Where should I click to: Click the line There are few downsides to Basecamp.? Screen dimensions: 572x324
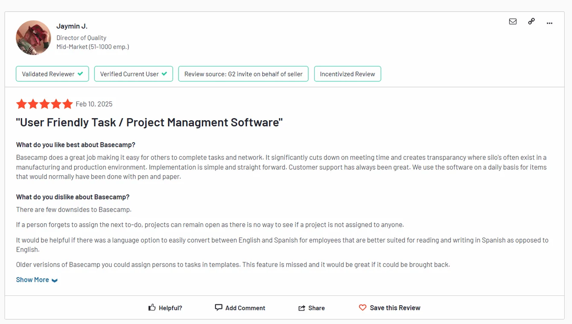coord(74,210)
